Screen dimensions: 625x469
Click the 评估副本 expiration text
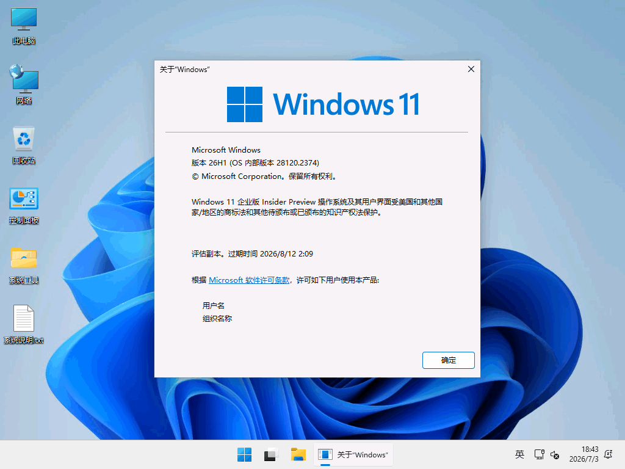click(x=252, y=253)
